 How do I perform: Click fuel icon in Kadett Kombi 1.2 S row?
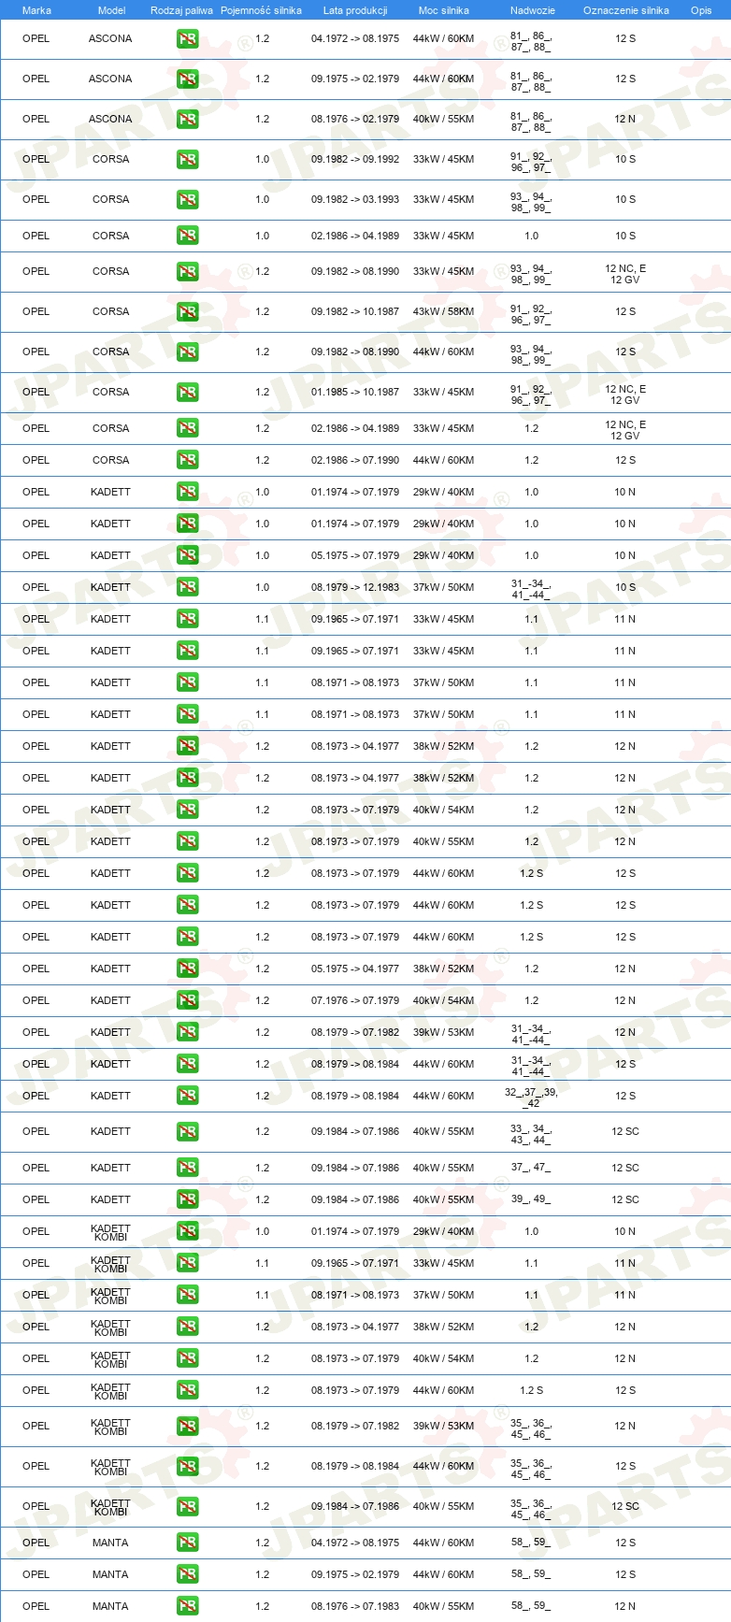[x=187, y=1391]
